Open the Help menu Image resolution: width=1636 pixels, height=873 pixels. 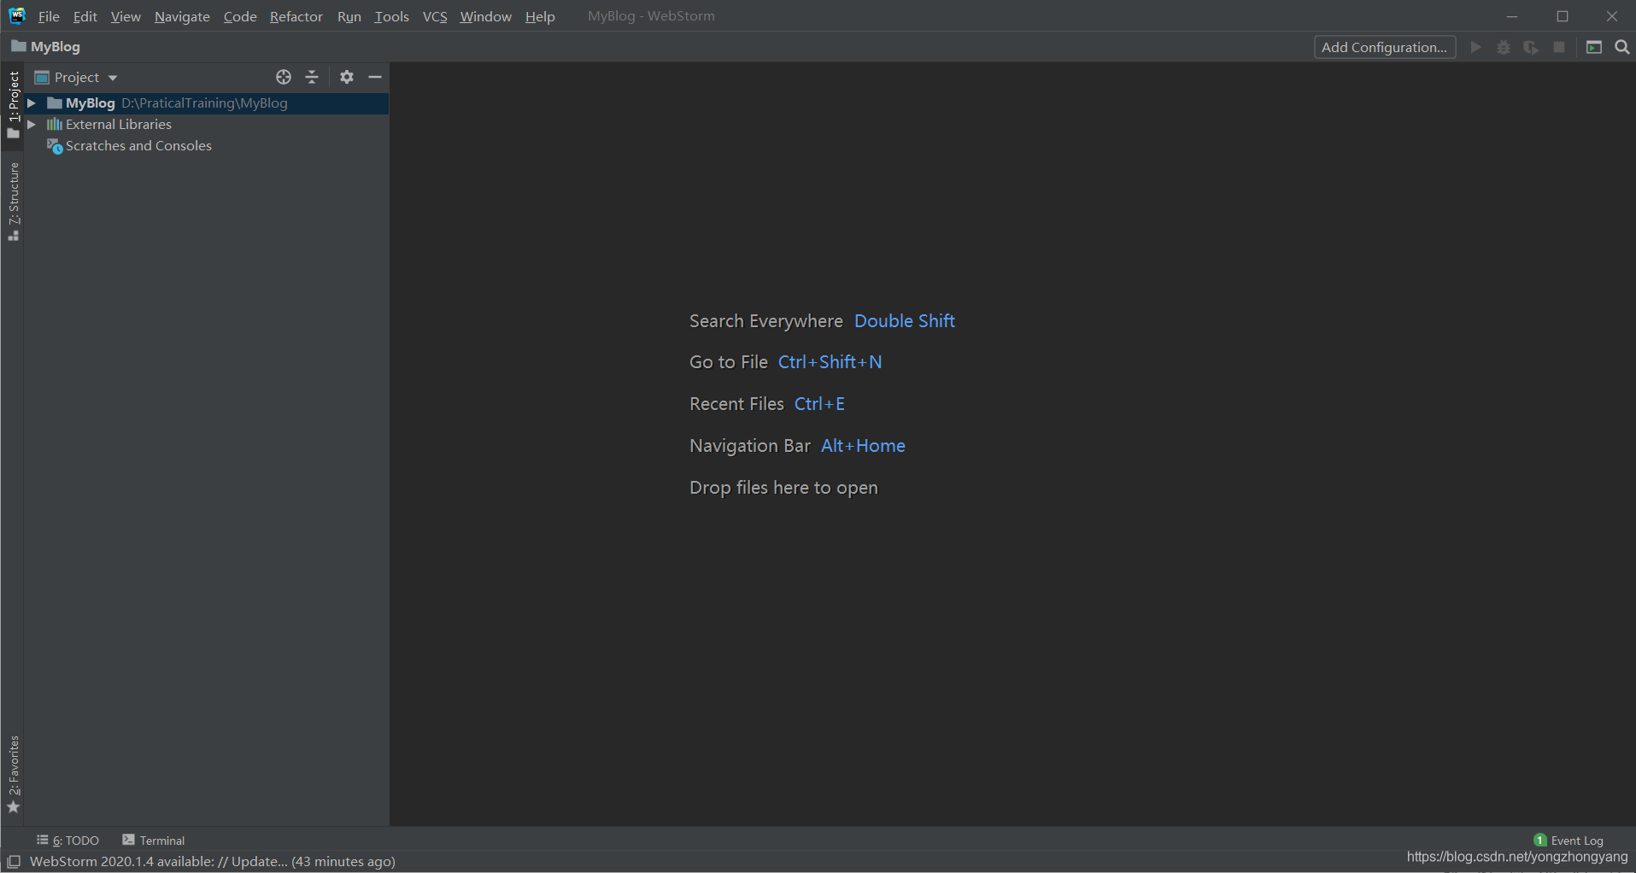click(x=540, y=16)
